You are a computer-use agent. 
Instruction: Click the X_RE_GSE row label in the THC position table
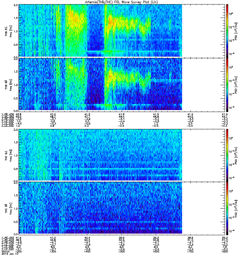[8, 238]
